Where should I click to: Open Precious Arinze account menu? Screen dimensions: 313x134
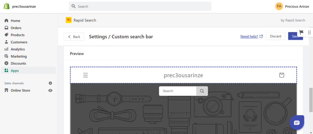point(297,6)
